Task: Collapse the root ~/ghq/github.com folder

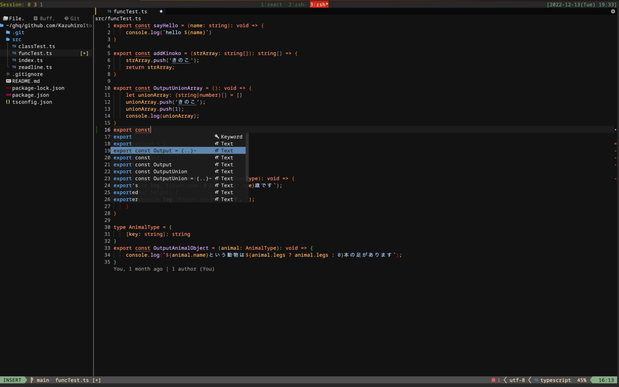Action: [47, 25]
